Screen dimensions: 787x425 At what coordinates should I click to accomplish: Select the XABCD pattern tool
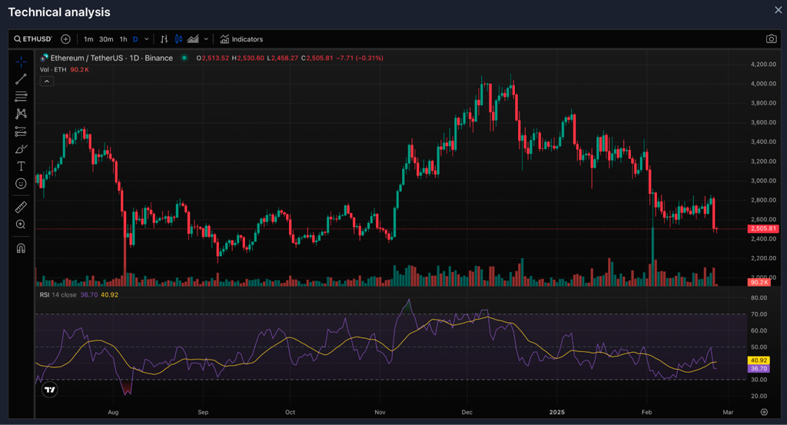[21, 114]
